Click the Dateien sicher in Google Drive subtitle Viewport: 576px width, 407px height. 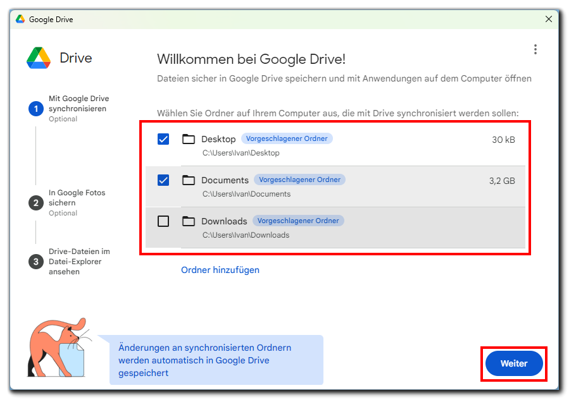(344, 78)
